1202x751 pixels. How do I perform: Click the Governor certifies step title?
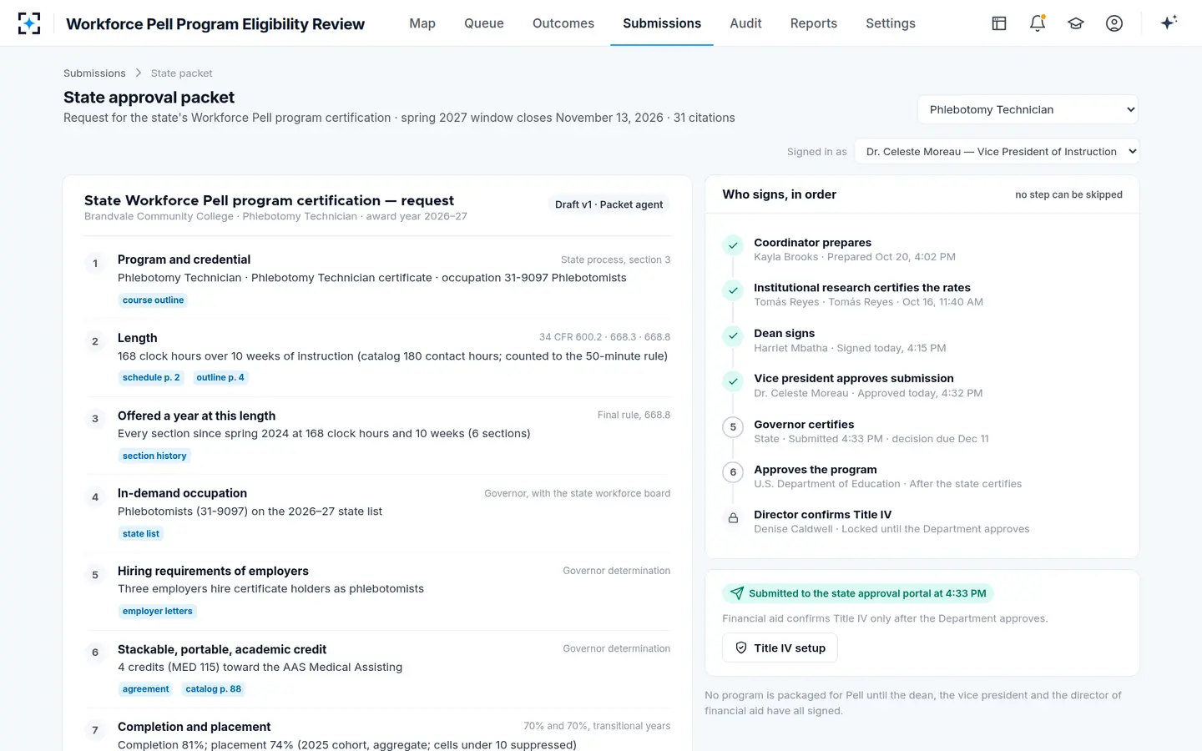(x=804, y=424)
